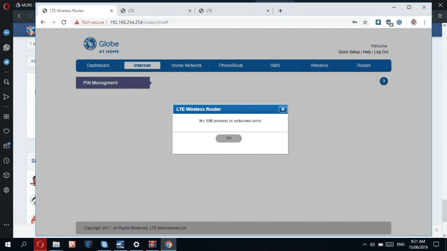
Task: Open Opera history clock icon
Action: (6, 161)
